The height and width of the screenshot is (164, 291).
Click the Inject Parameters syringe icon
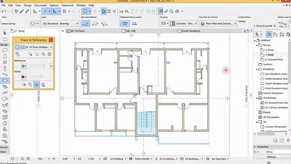(27, 11)
